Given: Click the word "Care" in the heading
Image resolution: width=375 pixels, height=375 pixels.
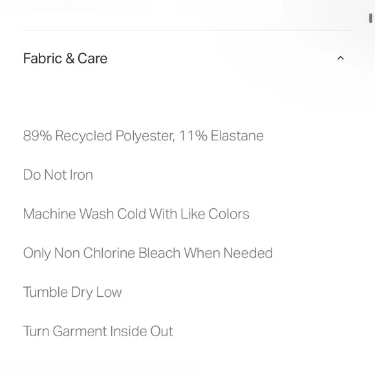Looking at the screenshot, I should point(92,58).
